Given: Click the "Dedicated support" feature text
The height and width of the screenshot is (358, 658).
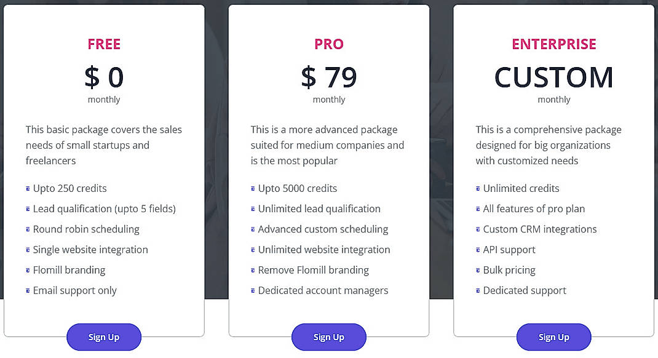Looking at the screenshot, I should (x=525, y=290).
